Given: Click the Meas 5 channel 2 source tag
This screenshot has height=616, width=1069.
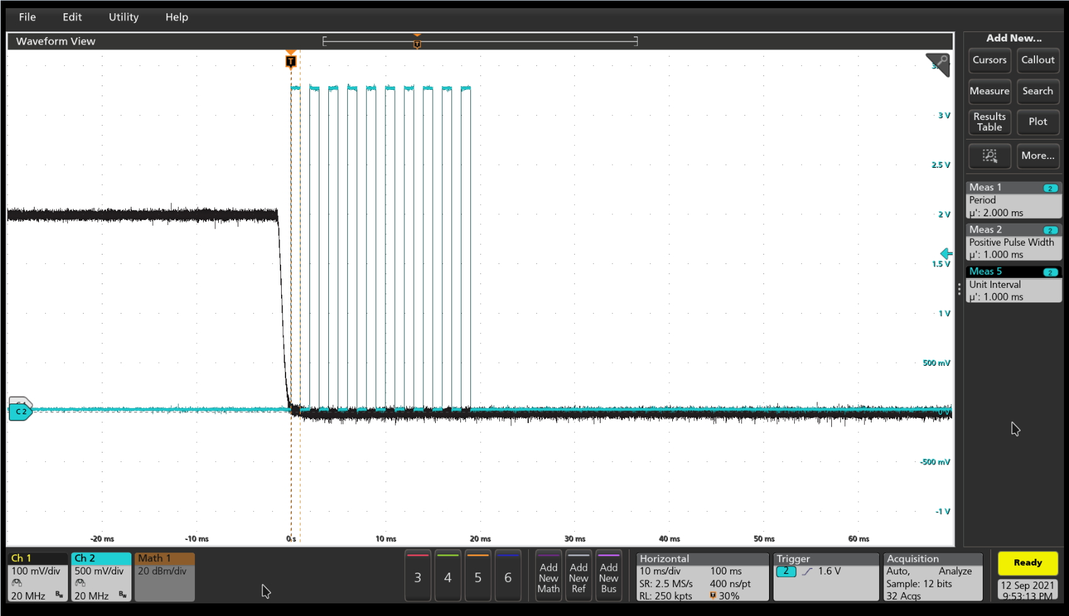Looking at the screenshot, I should tap(1050, 273).
